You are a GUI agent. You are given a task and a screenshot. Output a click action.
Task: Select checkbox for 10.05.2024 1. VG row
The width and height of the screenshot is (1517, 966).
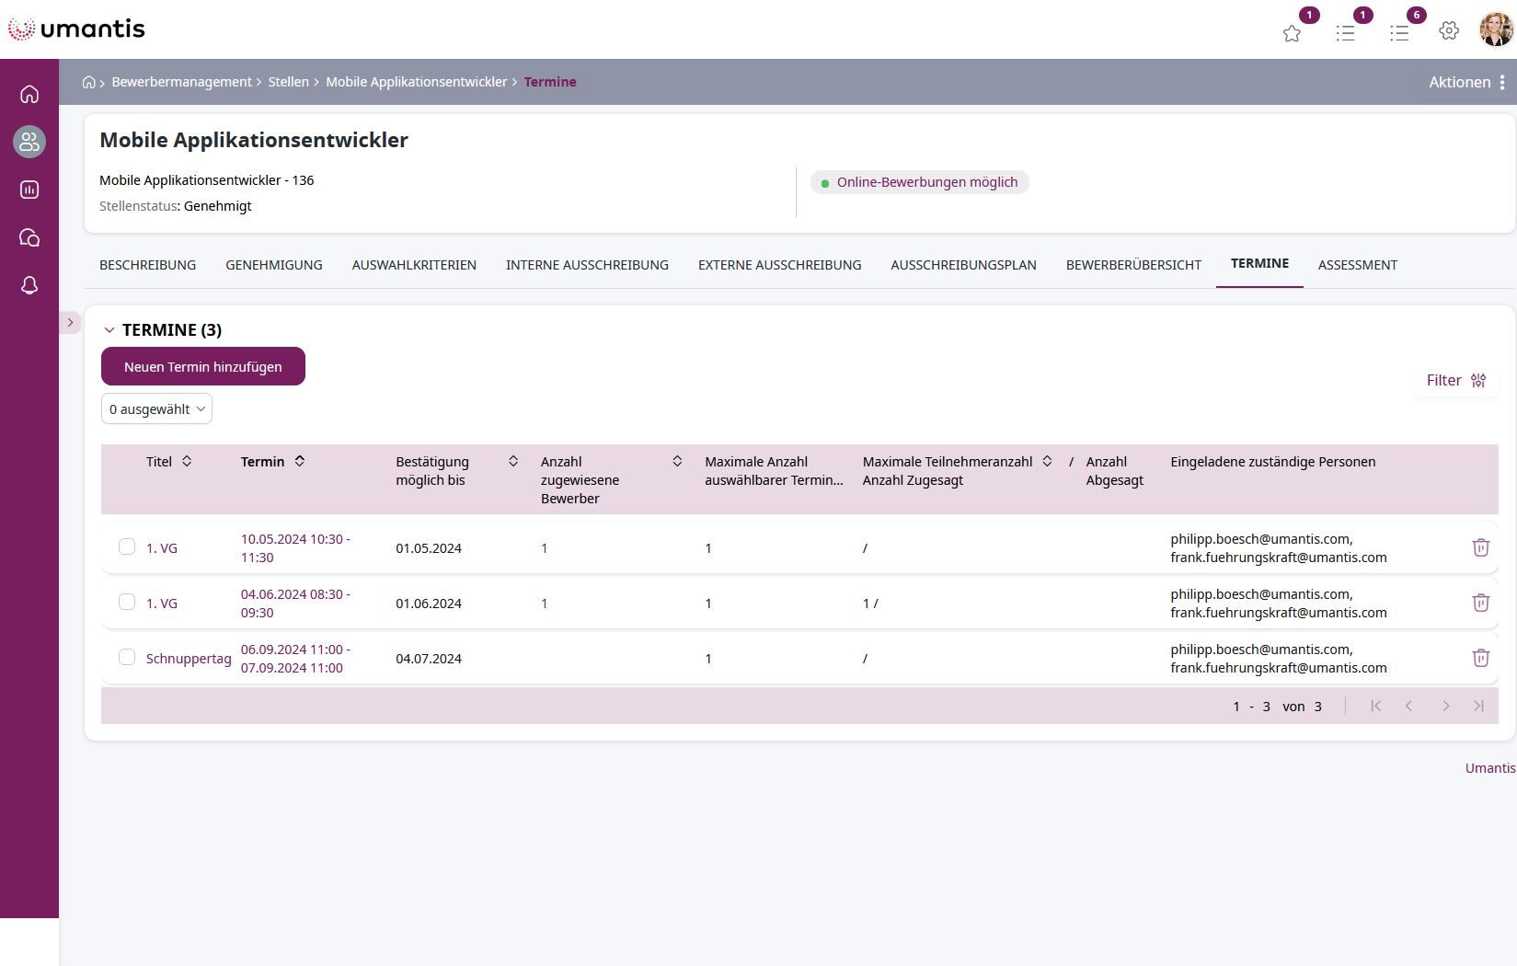(127, 546)
